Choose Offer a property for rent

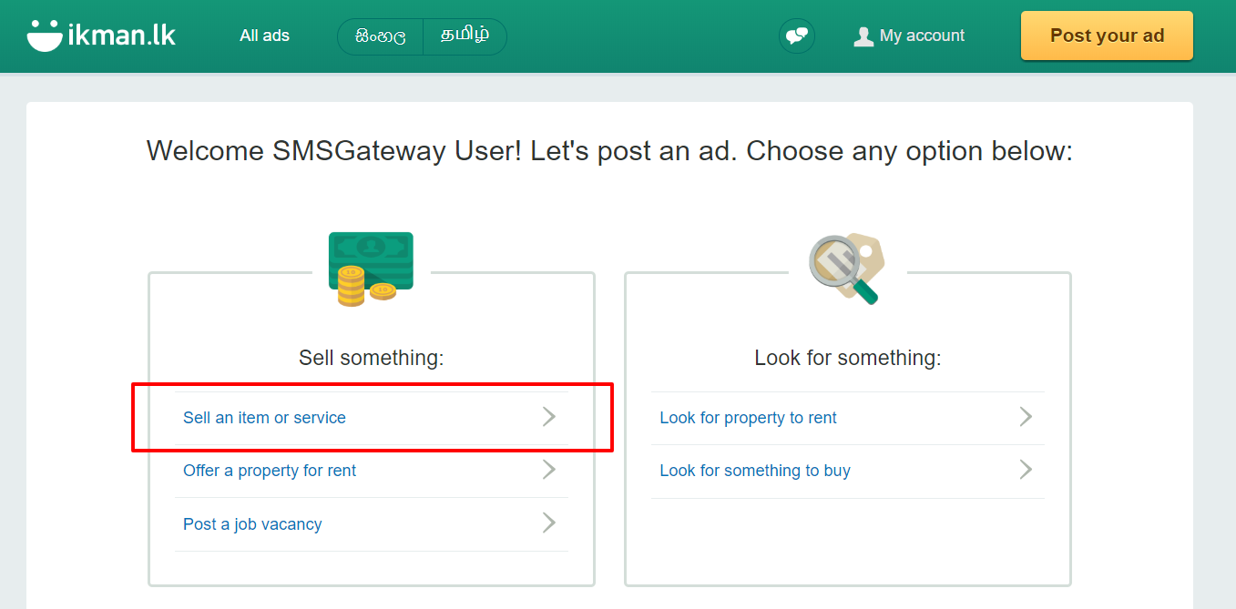click(x=372, y=471)
